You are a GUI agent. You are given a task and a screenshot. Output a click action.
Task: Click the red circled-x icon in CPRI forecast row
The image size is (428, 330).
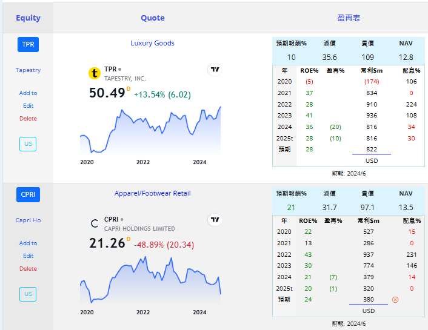(395, 300)
